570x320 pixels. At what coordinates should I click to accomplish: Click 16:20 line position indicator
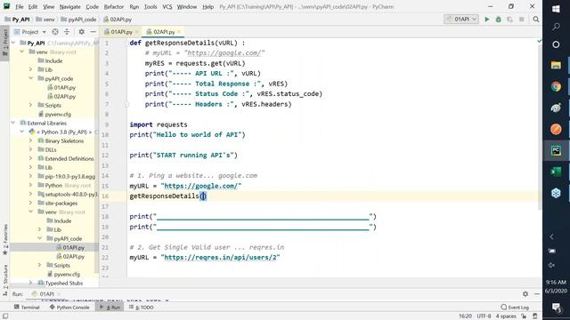pyautogui.click(x=465, y=316)
